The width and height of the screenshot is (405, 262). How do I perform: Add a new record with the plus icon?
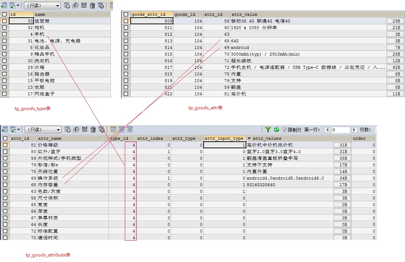67,129
